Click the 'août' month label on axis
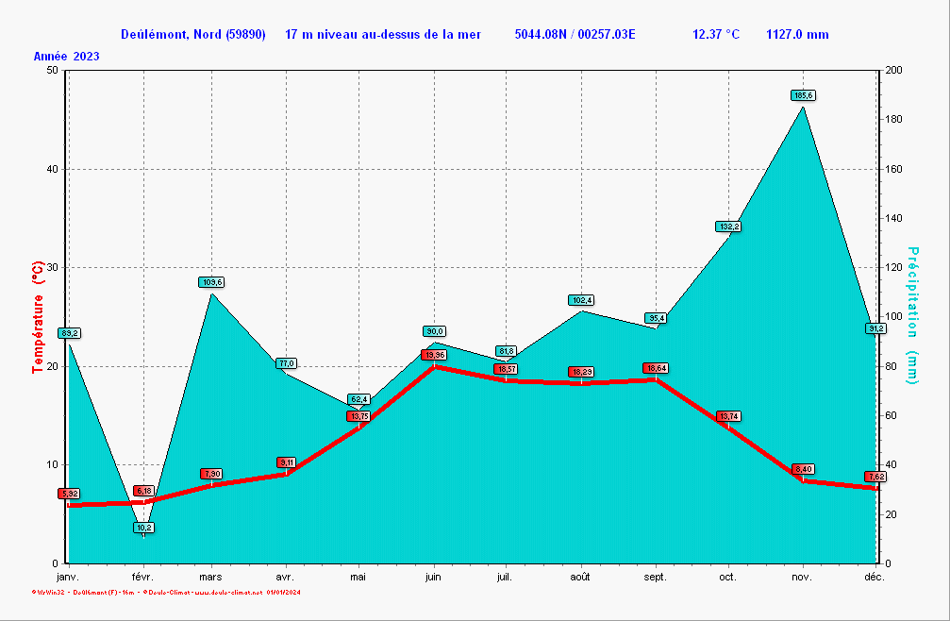The width and height of the screenshot is (950, 621). [581, 577]
